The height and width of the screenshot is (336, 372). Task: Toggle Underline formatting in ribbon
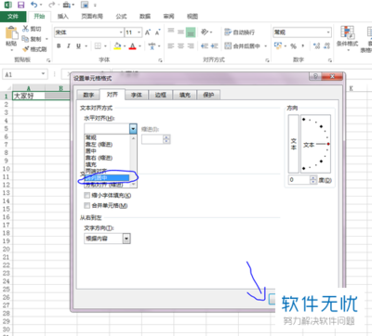pyautogui.click(x=78, y=46)
